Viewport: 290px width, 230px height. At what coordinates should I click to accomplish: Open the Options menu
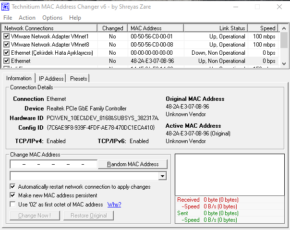click(x=52, y=18)
